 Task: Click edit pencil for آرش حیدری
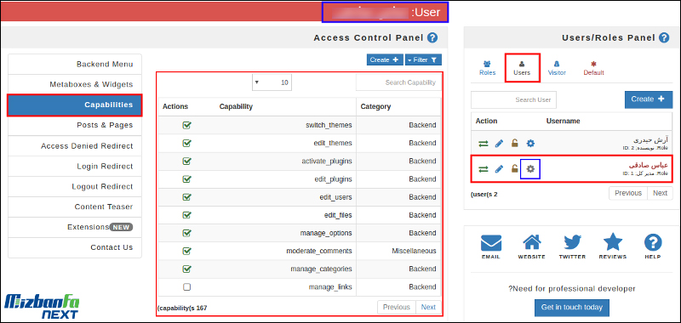pyautogui.click(x=499, y=144)
